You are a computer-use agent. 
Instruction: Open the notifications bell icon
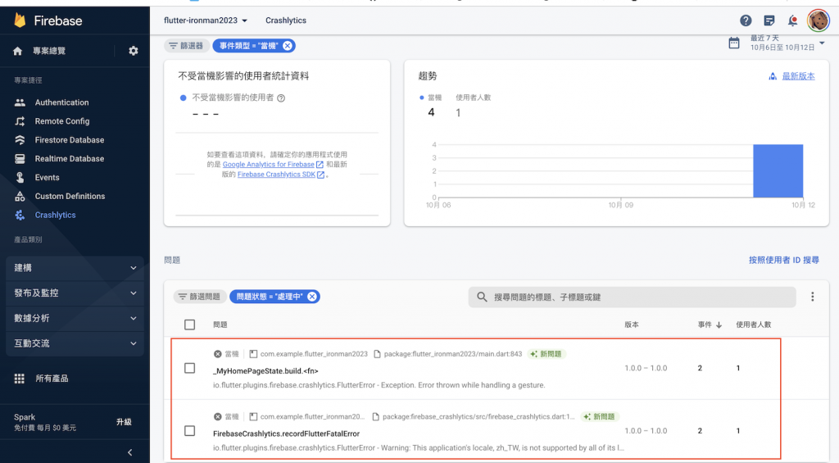(792, 20)
